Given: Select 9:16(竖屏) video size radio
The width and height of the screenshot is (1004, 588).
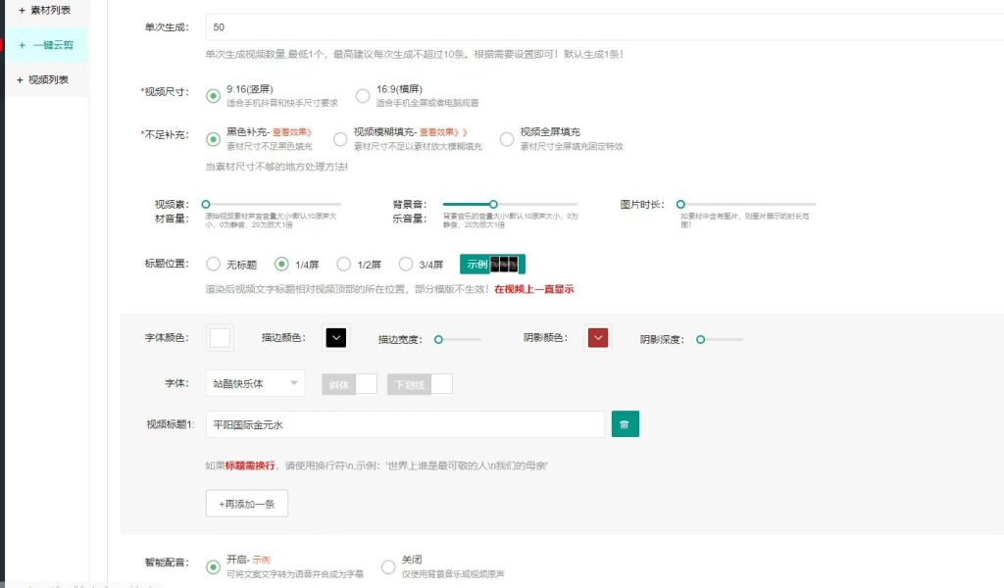Looking at the screenshot, I should [x=213, y=96].
